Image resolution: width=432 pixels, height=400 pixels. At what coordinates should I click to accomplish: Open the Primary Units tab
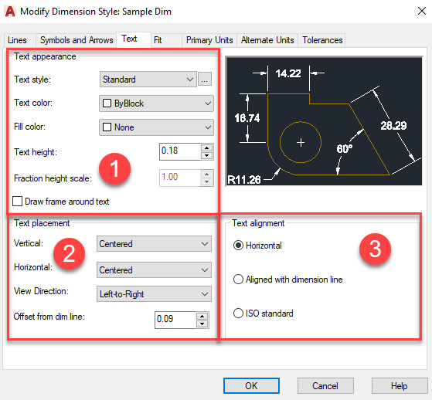tap(209, 40)
